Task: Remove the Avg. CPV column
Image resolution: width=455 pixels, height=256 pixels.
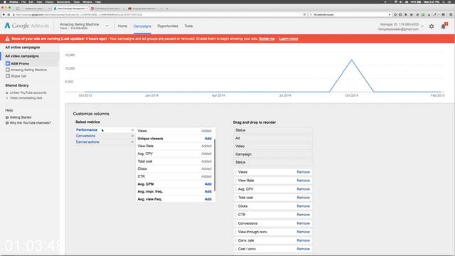Action: pos(304,189)
